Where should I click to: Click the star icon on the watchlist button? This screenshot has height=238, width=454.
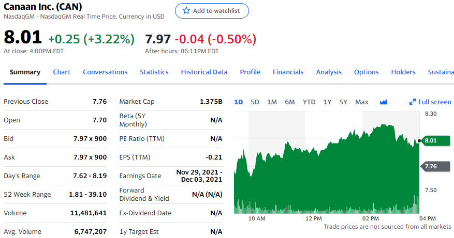click(186, 11)
